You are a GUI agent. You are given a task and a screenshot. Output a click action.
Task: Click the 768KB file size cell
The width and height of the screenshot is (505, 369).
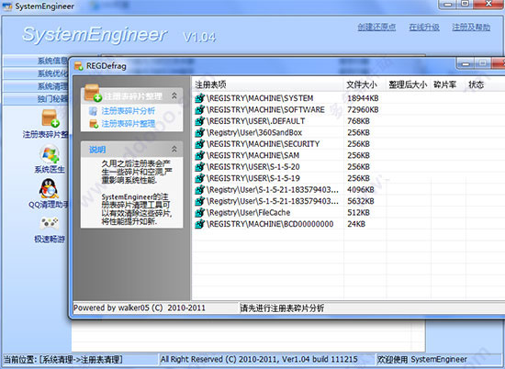click(x=358, y=121)
